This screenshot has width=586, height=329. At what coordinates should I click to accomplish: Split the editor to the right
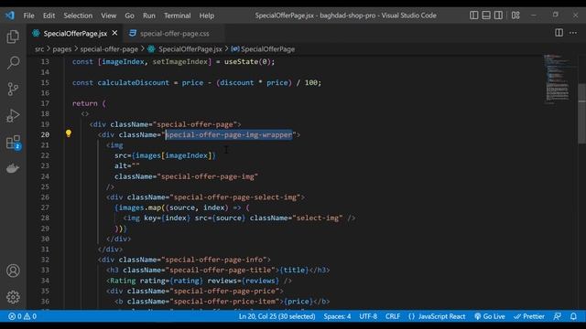click(559, 33)
